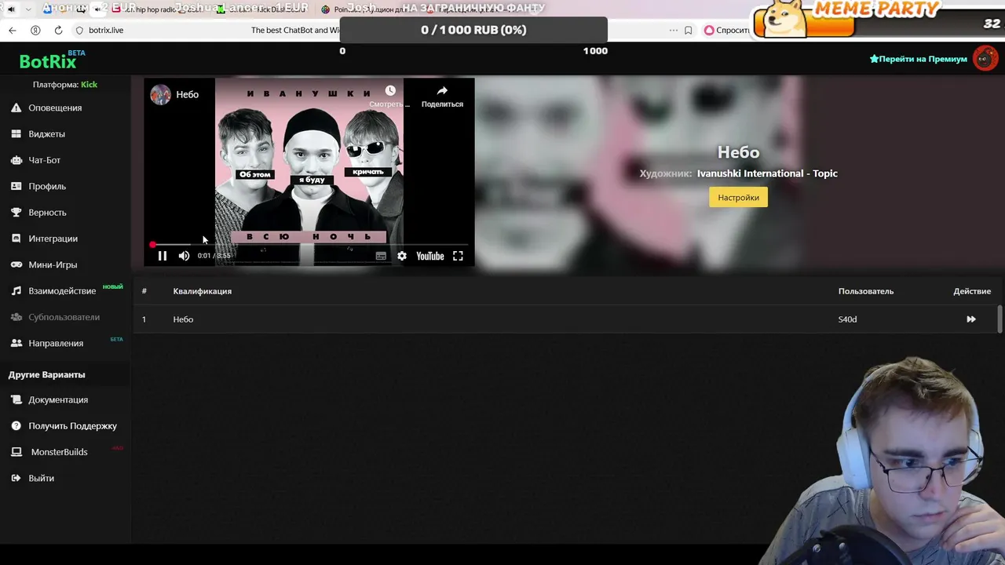Viewport: 1005px width, 565px height.
Task: Click the channel avatar in video player
Action: pyautogui.click(x=160, y=94)
